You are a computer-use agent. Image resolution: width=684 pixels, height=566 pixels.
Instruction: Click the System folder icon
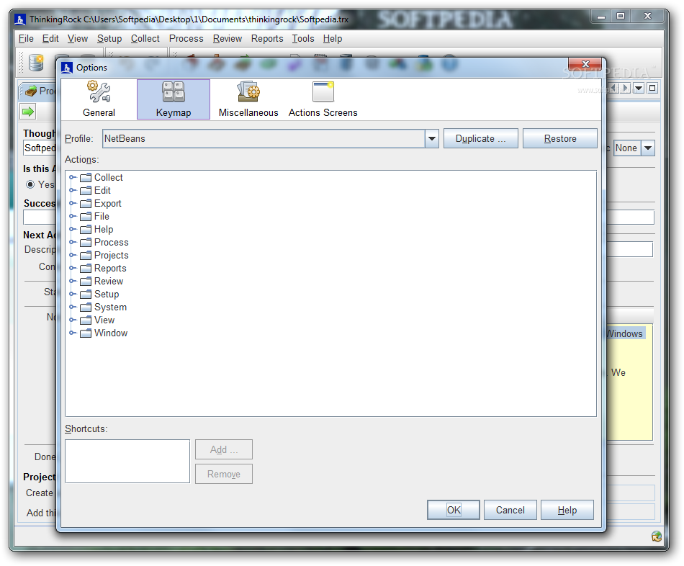click(x=86, y=307)
